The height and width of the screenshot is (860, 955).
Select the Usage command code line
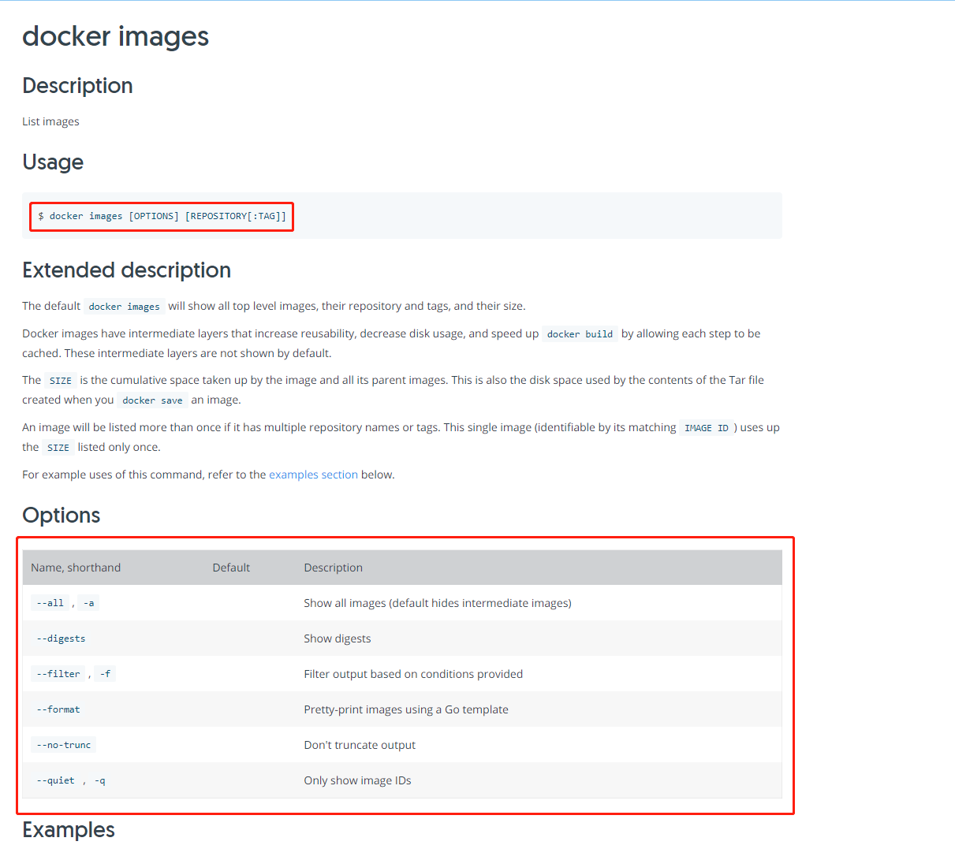162,216
